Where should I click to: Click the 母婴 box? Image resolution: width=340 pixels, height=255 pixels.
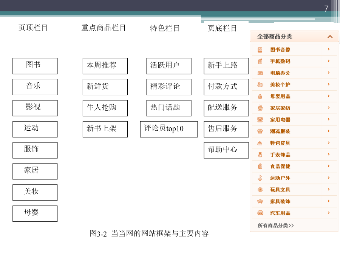35,213
